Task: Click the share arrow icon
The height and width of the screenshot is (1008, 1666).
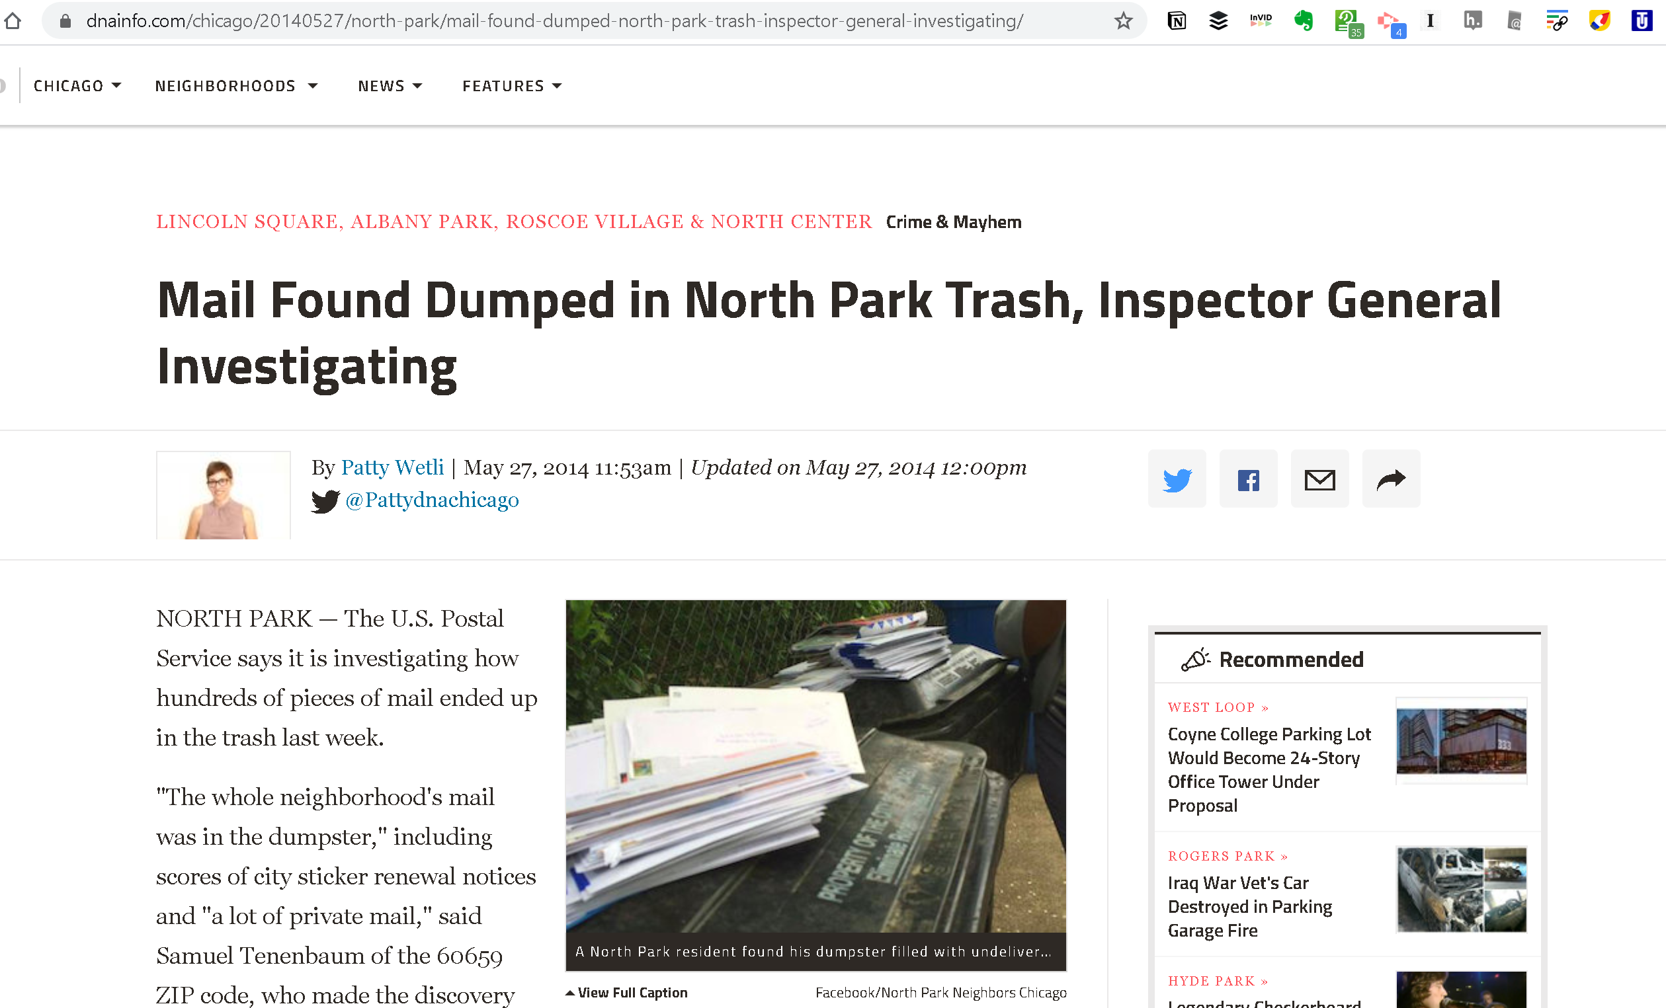Action: (x=1391, y=479)
